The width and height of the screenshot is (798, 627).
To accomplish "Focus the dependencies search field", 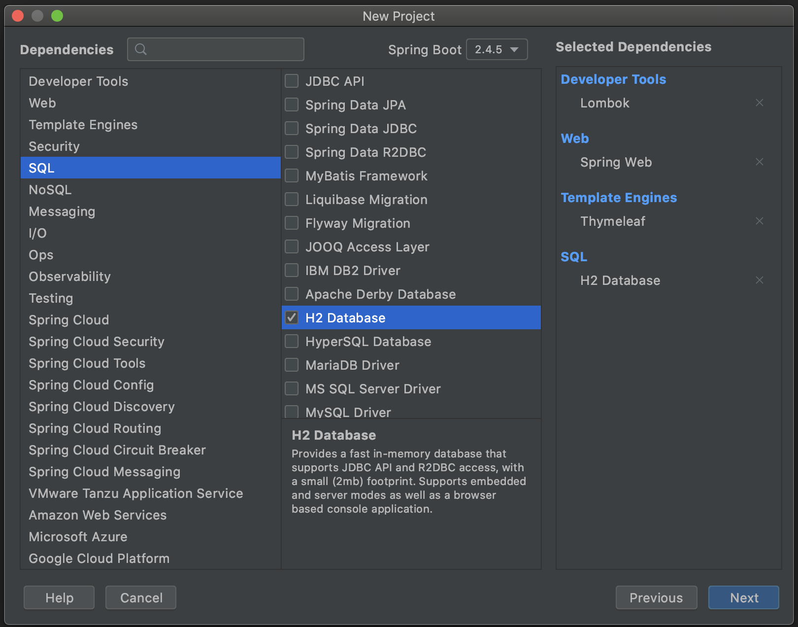I will (216, 49).
